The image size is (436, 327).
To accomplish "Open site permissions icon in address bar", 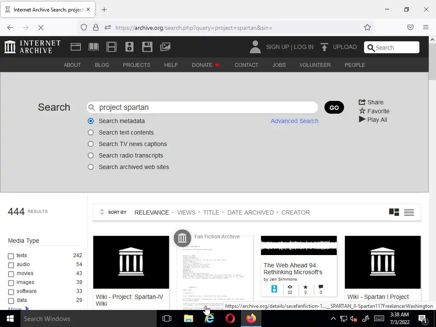I will point(108,27).
